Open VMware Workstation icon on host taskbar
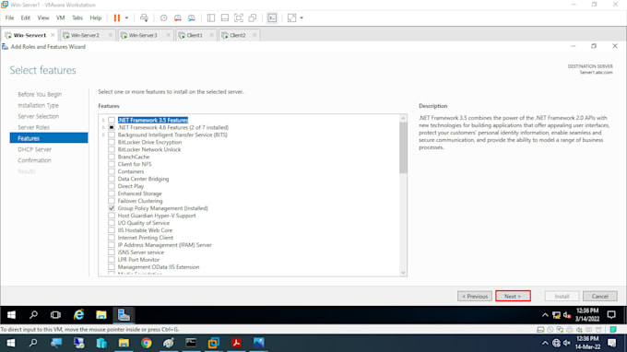627x352 pixels. point(214,343)
